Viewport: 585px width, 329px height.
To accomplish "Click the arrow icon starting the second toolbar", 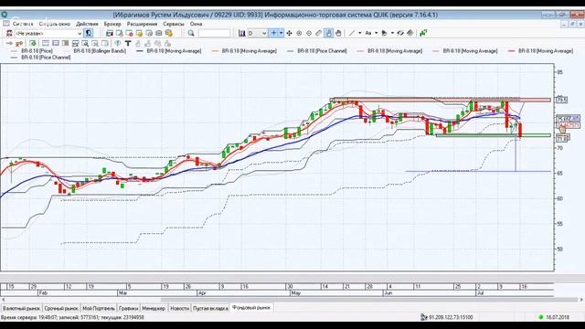I will [9, 43].
